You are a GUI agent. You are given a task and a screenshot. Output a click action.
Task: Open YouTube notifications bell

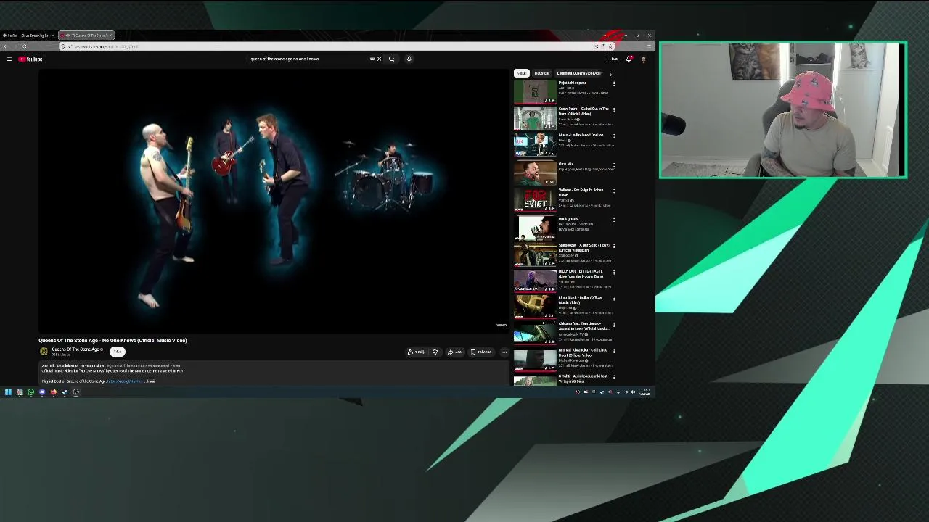click(x=629, y=59)
